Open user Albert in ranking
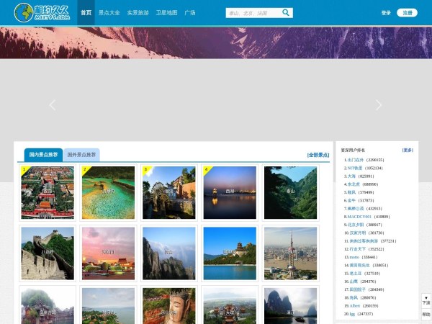The height and width of the screenshot is (324, 432). [355, 306]
